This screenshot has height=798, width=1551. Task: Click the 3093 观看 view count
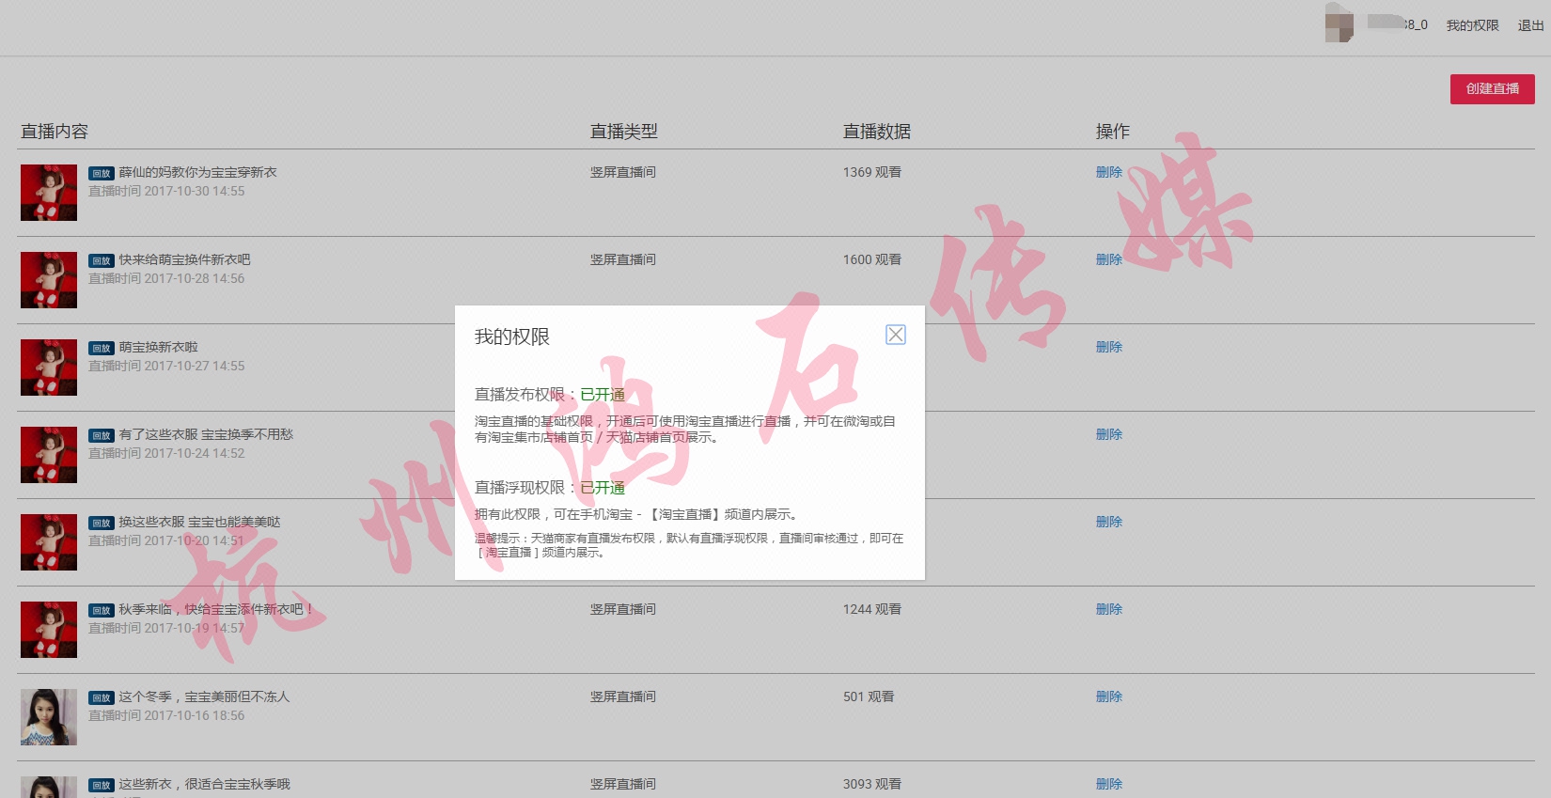click(x=871, y=784)
